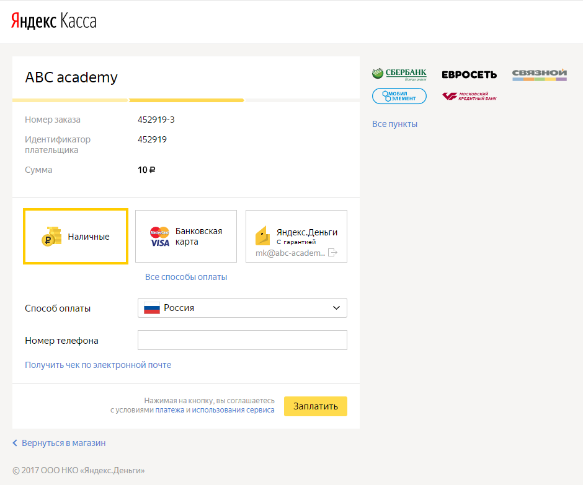Select the Наличные payment method
Screen dimensions: 583x485
[x=76, y=237]
